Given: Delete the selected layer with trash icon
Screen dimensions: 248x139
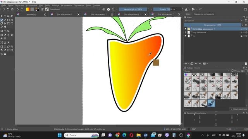Looking at the screenshot, I should pyautogui.click(x=246, y=63).
